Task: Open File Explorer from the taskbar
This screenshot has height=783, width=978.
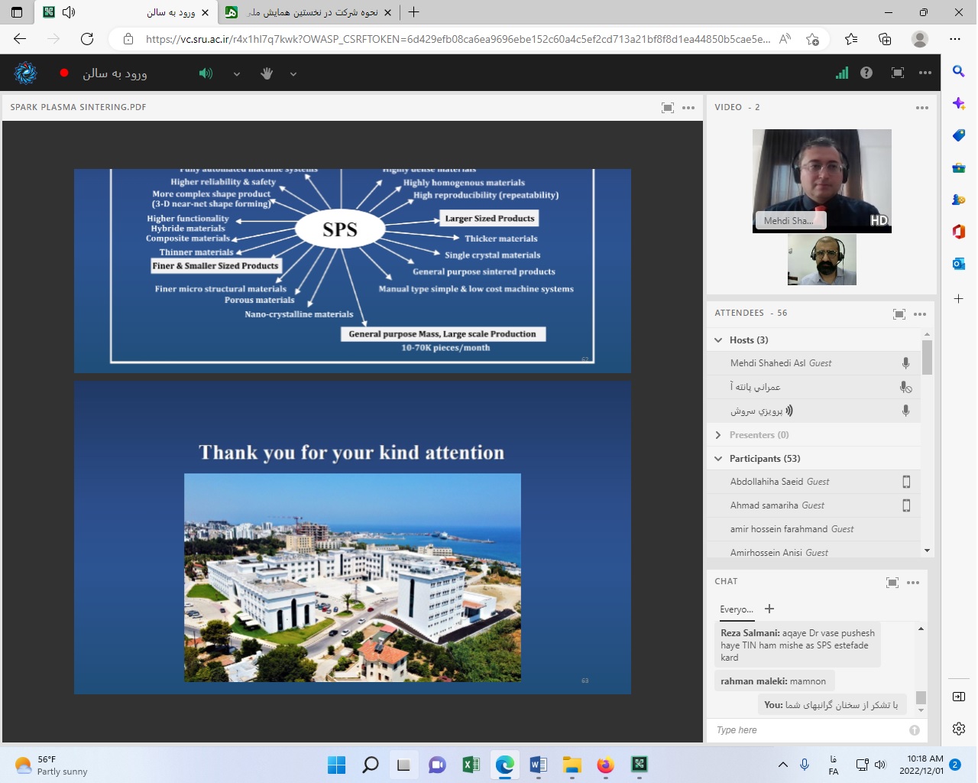Action: coord(572,765)
